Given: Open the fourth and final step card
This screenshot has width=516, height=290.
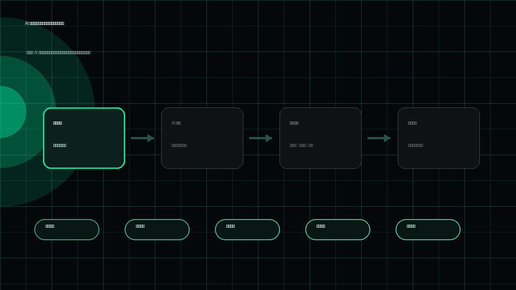Looking at the screenshot, I should 439,138.
